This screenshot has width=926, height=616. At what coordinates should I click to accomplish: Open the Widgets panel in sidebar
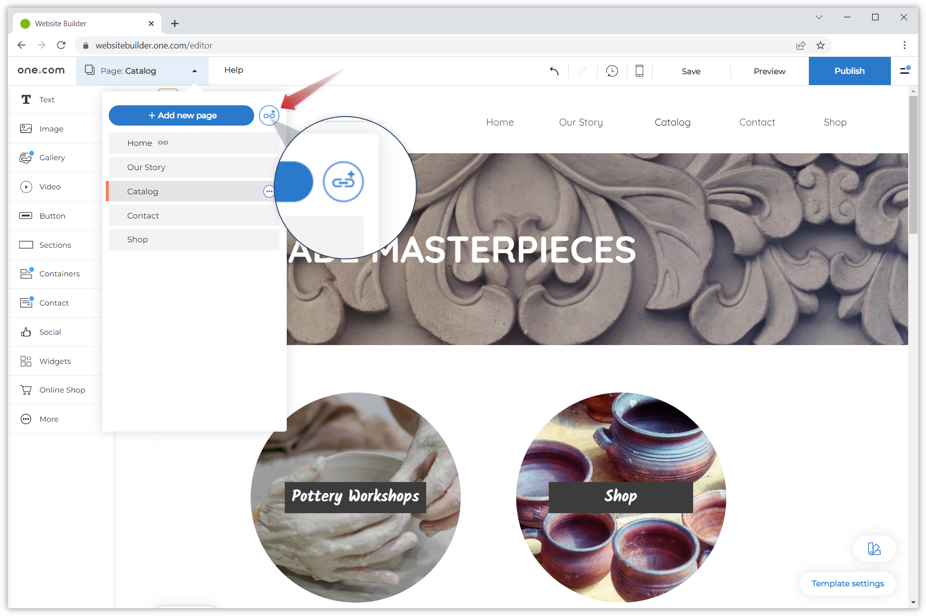tap(55, 361)
